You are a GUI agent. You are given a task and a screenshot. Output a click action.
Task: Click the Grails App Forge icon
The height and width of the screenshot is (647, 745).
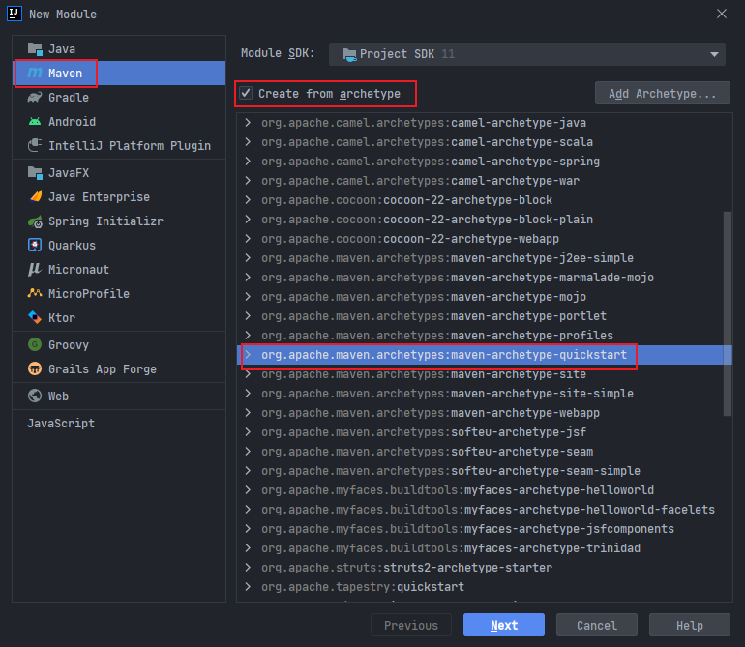(x=35, y=368)
